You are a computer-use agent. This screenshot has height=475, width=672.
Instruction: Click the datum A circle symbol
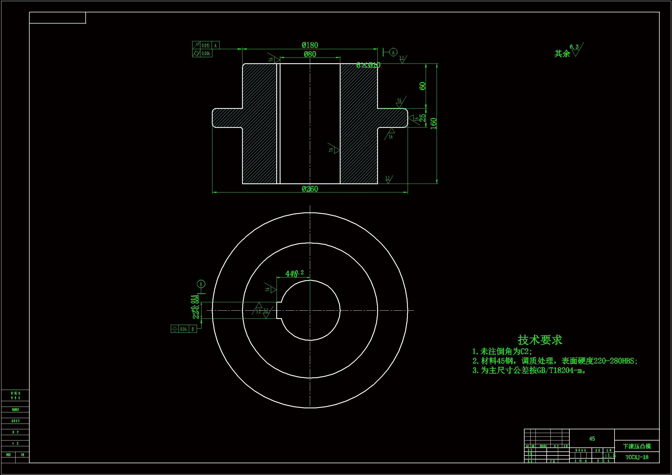(x=393, y=52)
